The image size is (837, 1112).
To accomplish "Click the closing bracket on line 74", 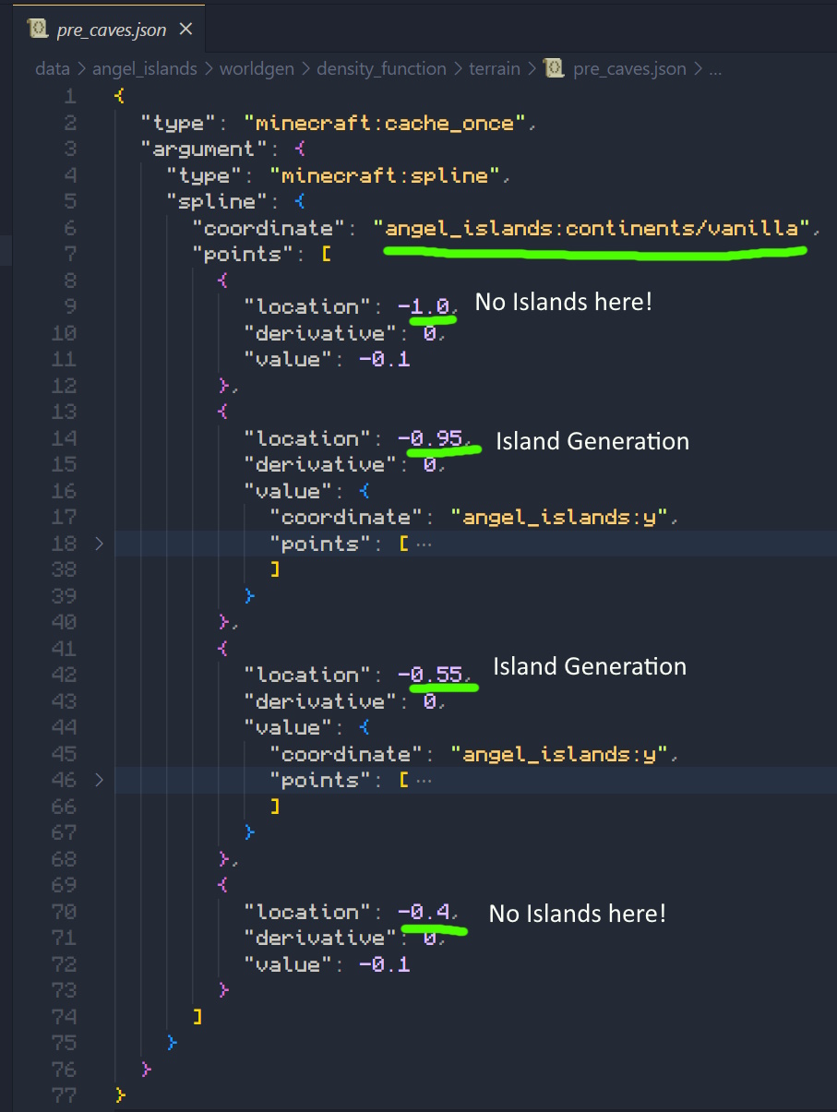I will pos(197,1017).
